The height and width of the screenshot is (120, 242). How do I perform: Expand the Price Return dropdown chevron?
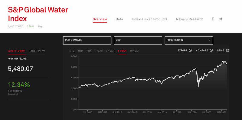pyautogui.click(x=209, y=40)
